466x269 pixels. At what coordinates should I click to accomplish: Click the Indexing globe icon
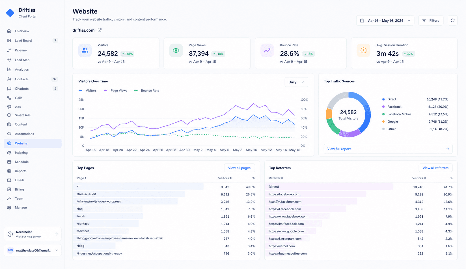(x=9, y=153)
